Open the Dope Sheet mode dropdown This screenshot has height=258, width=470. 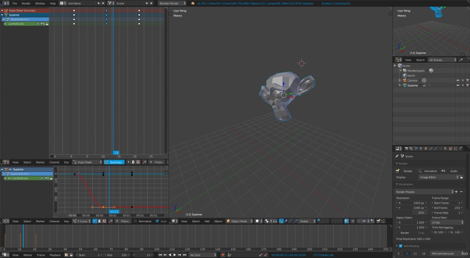click(87, 162)
